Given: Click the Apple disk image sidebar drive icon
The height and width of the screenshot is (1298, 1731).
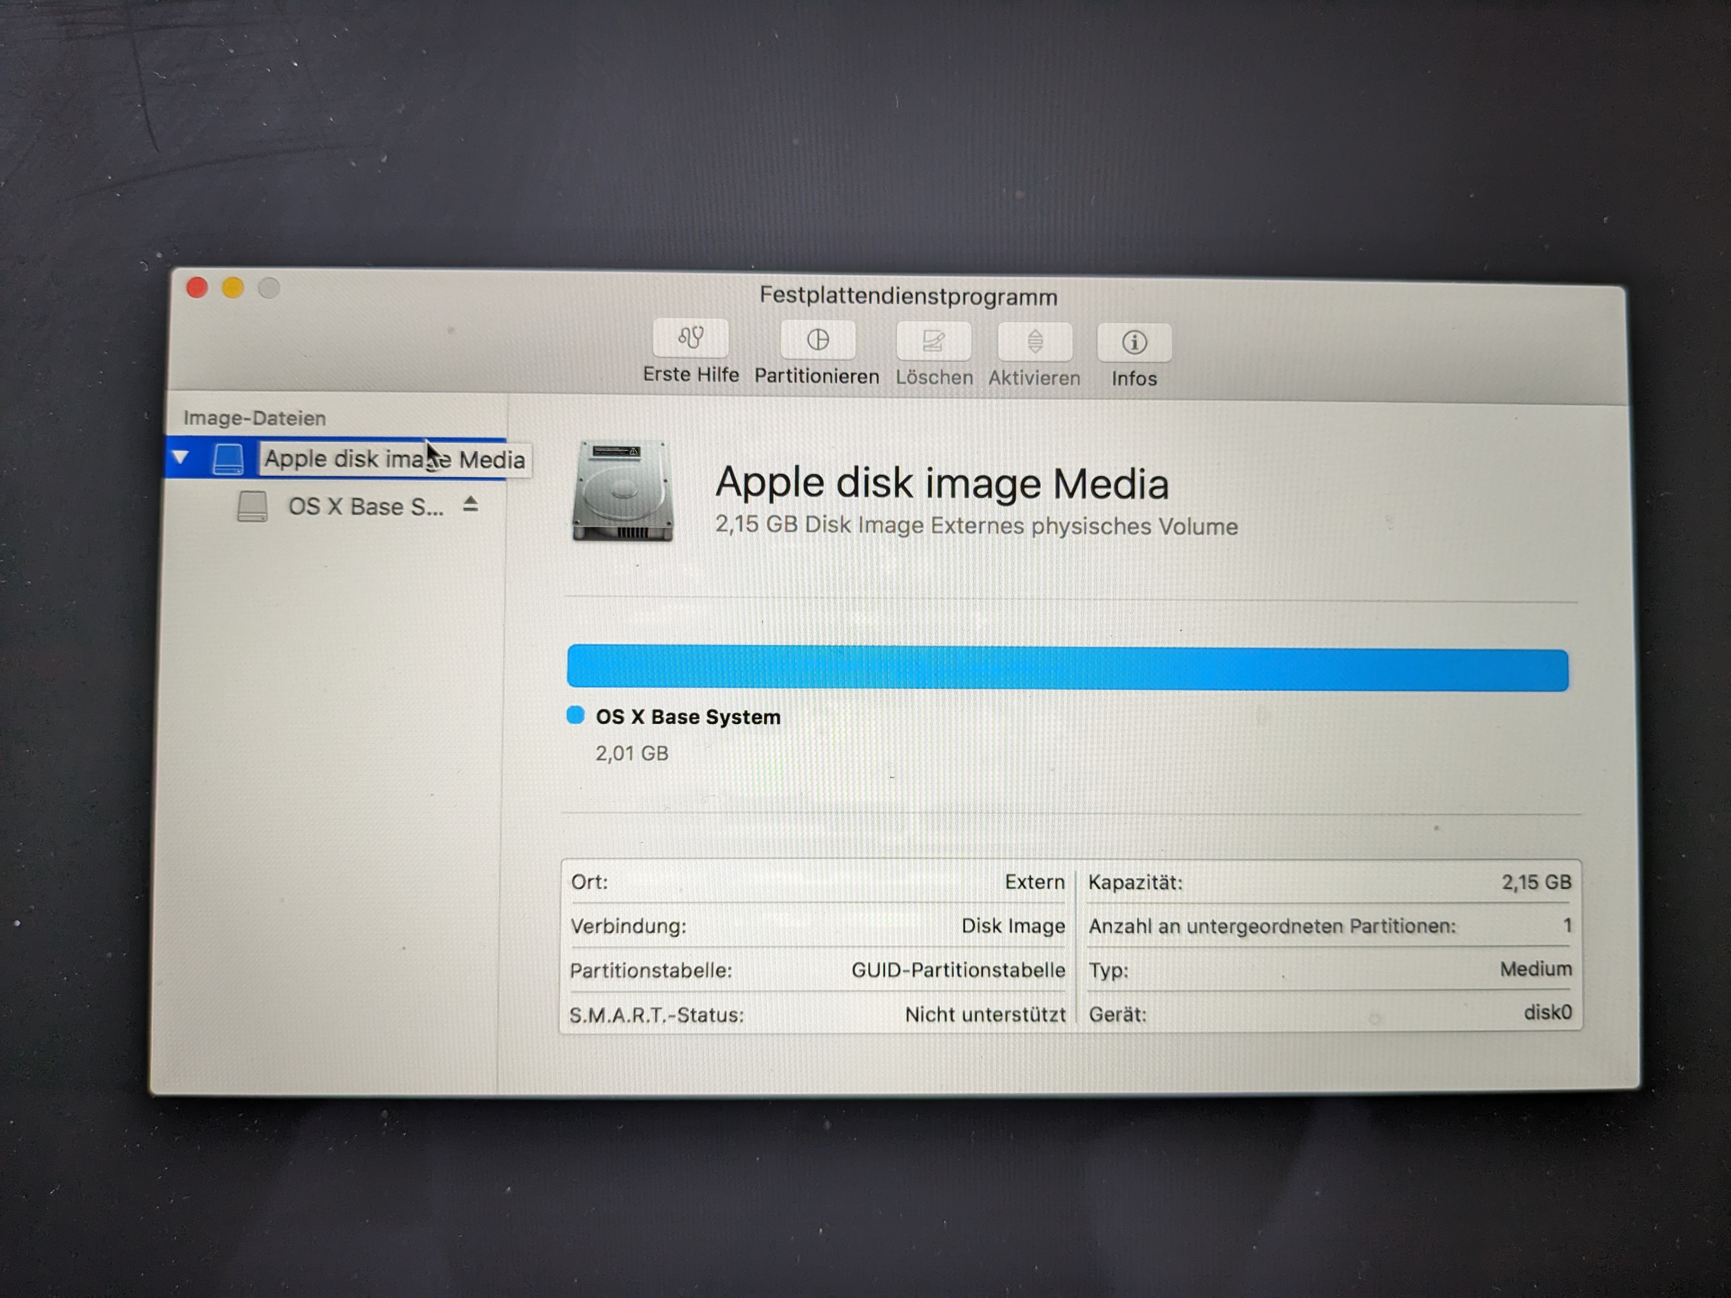Looking at the screenshot, I should (228, 458).
